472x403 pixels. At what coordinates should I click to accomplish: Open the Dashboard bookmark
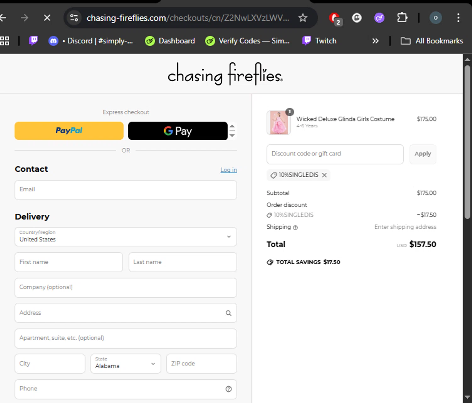pyautogui.click(x=170, y=41)
